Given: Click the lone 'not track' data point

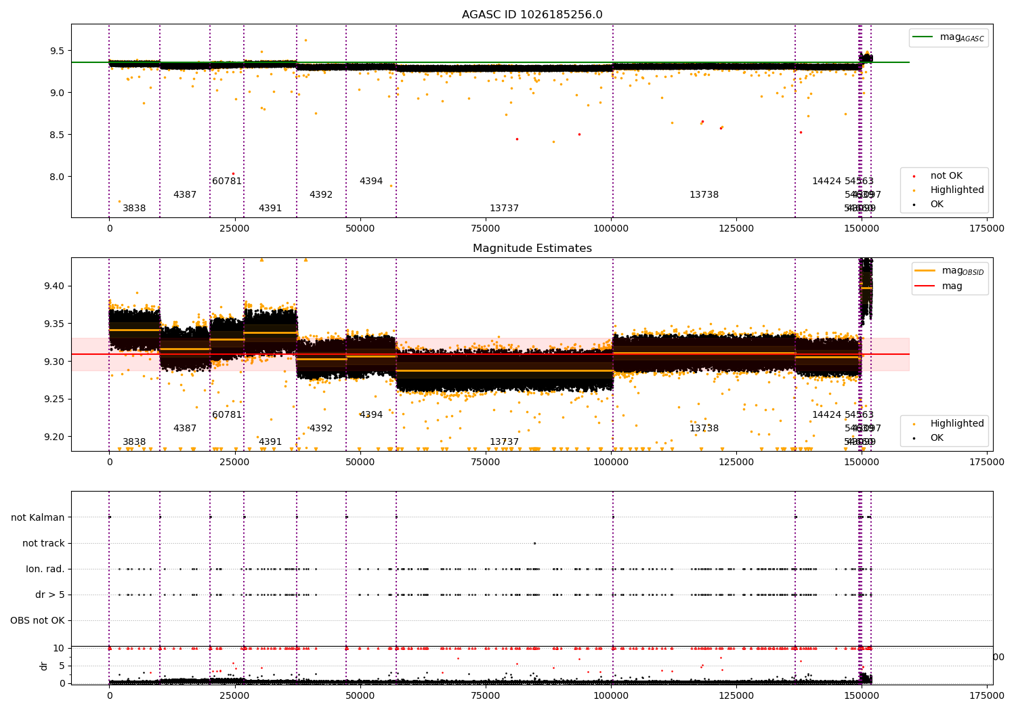Looking at the screenshot, I should pyautogui.click(x=534, y=543).
